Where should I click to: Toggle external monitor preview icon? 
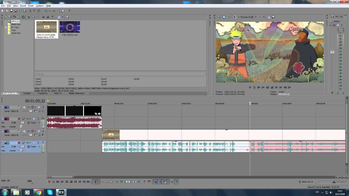click(x=224, y=17)
